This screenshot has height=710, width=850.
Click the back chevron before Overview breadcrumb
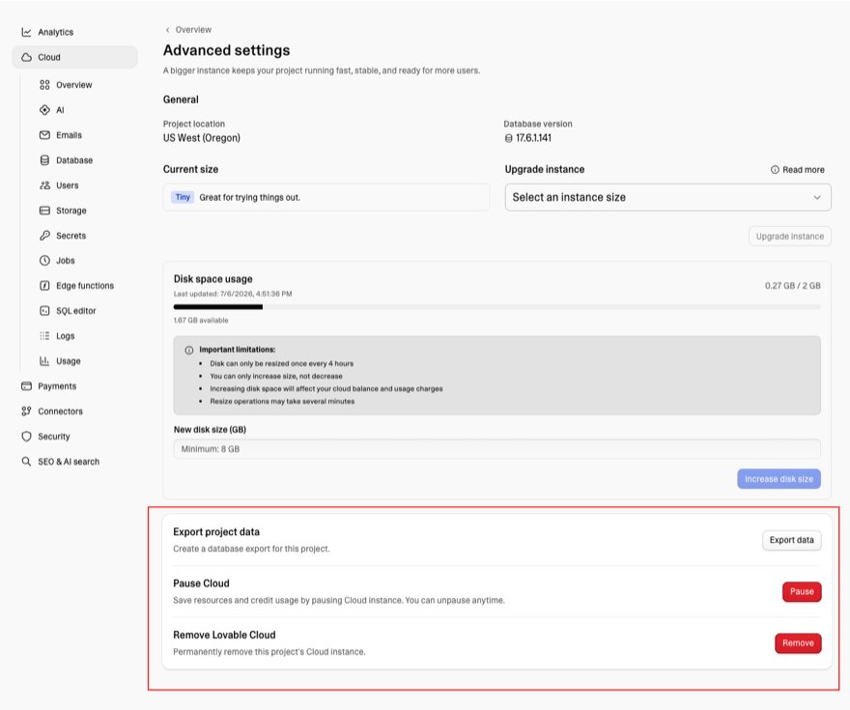click(x=167, y=30)
